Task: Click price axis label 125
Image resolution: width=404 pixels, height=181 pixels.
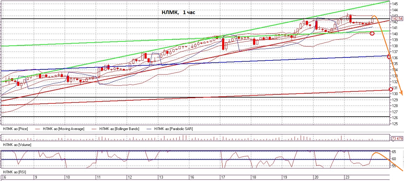Action: [x=395, y=124]
